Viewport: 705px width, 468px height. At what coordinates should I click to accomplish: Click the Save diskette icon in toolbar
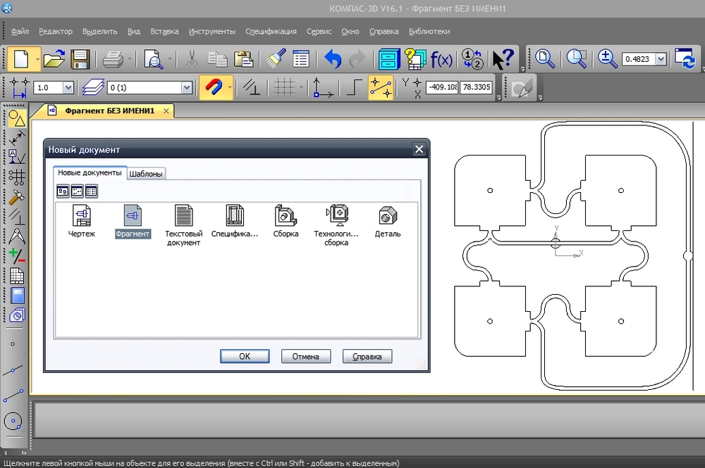pyautogui.click(x=80, y=60)
